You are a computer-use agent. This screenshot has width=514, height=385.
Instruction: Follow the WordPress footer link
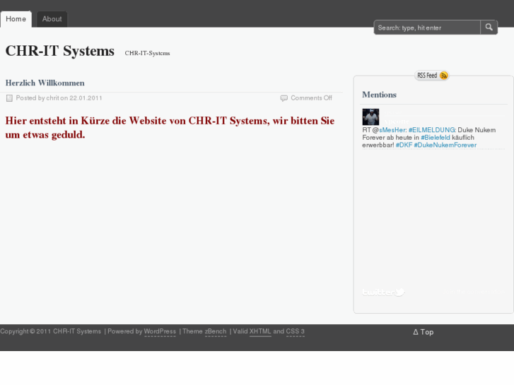click(160, 331)
